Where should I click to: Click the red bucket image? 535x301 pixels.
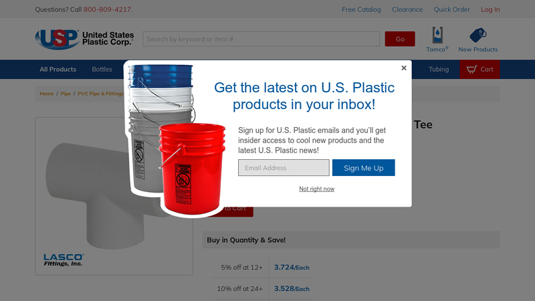pyautogui.click(x=192, y=169)
